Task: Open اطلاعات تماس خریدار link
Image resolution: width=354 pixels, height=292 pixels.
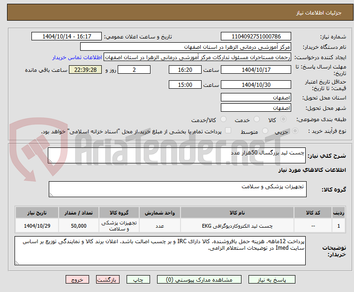Action: pos(77,57)
